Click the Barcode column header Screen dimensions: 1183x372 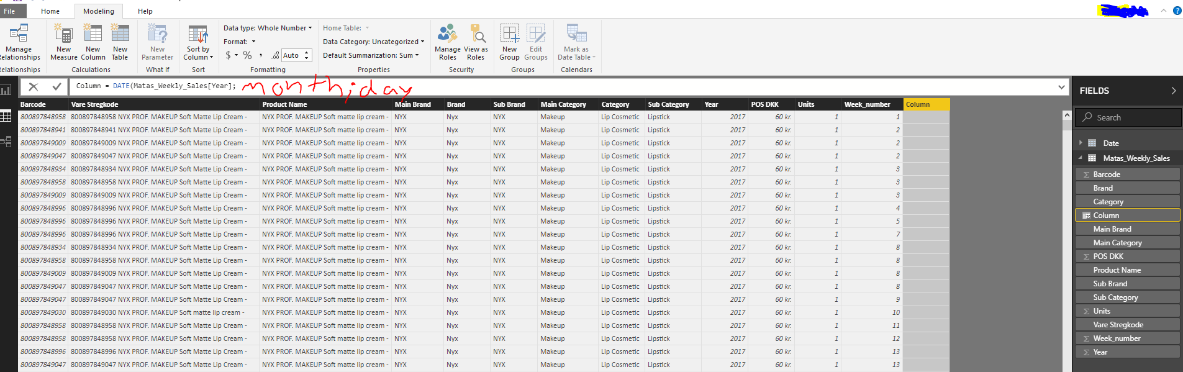tap(43, 104)
